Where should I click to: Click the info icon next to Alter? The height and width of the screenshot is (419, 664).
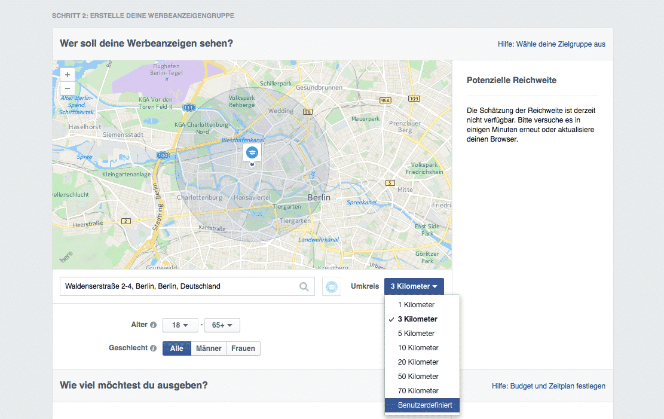pos(154,325)
